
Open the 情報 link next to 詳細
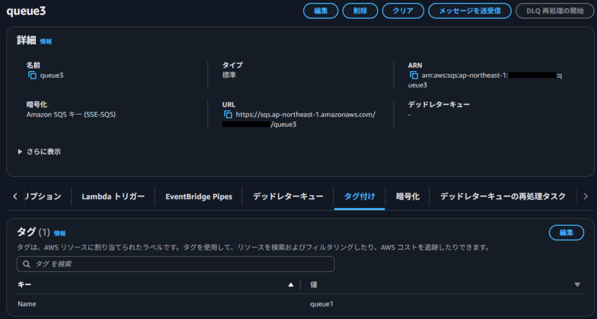45,41
